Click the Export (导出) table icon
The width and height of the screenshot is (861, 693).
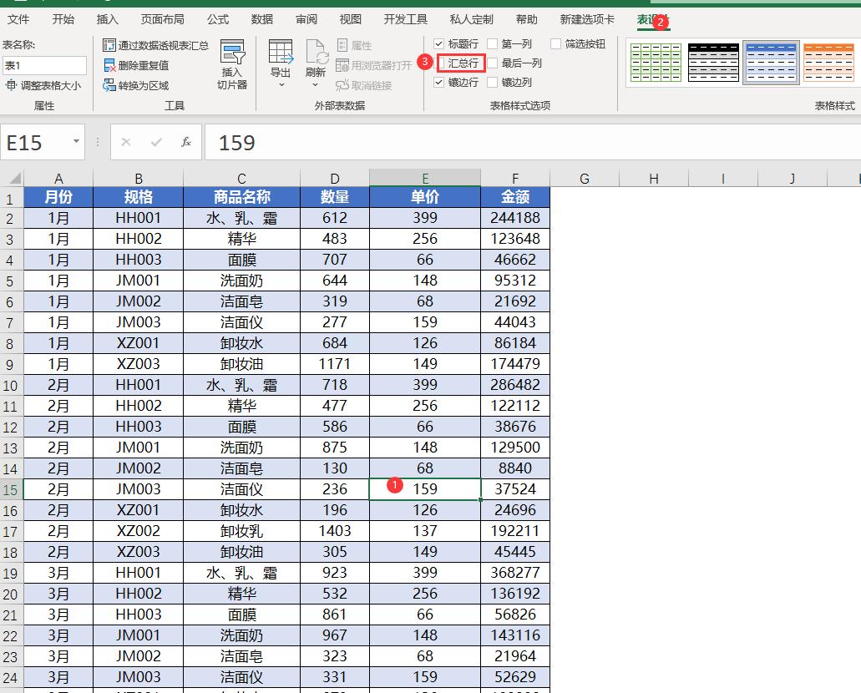281,52
